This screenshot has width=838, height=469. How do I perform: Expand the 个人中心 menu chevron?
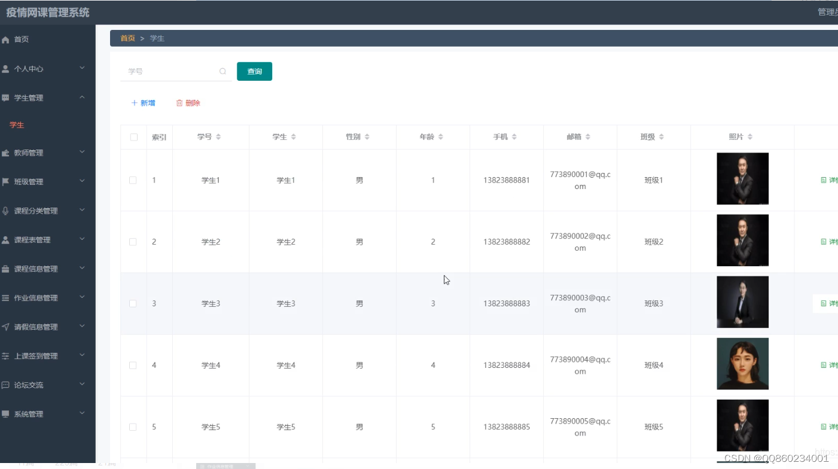[82, 68]
